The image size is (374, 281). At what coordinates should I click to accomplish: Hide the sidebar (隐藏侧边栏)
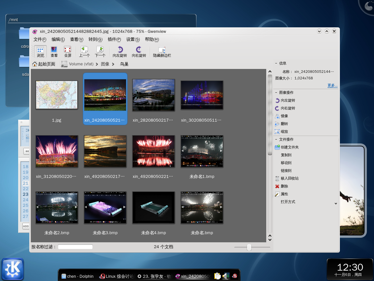[162, 52]
